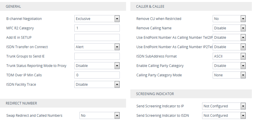Click the TDM Over IP Min Calls field
253x121 pixels.
point(97,75)
